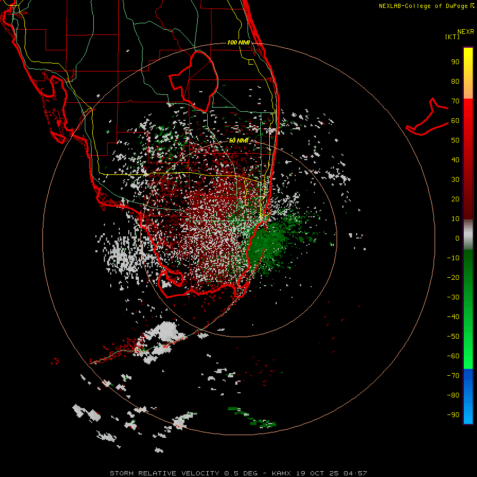This screenshot has height=477, width=477.
Task: Click the 100 NMI range ring label
Action: pos(238,42)
